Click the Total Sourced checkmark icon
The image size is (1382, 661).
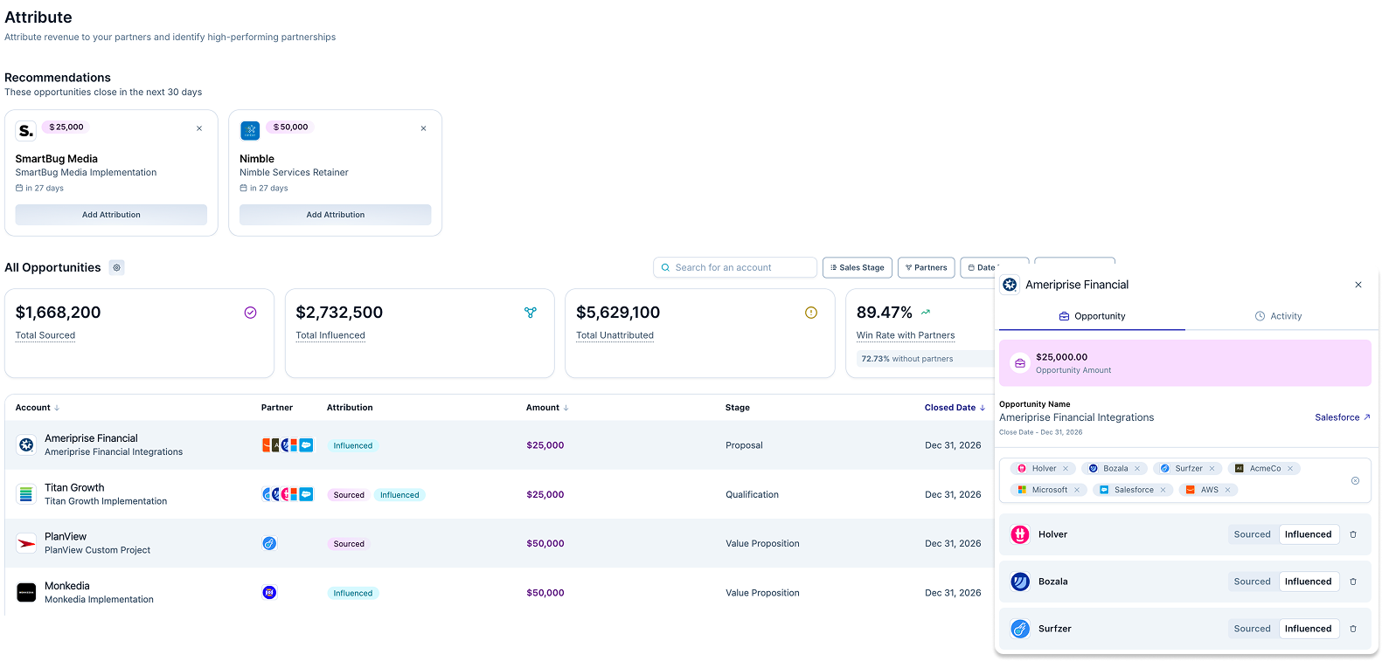click(x=250, y=313)
